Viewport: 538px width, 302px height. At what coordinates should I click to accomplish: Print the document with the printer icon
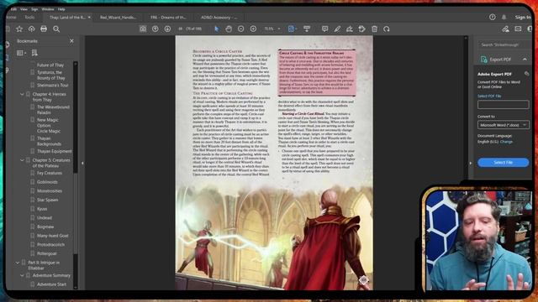tap(44, 29)
